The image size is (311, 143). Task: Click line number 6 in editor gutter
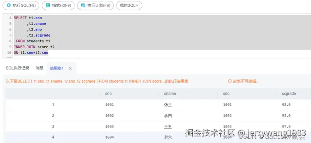click(x=10, y=29)
